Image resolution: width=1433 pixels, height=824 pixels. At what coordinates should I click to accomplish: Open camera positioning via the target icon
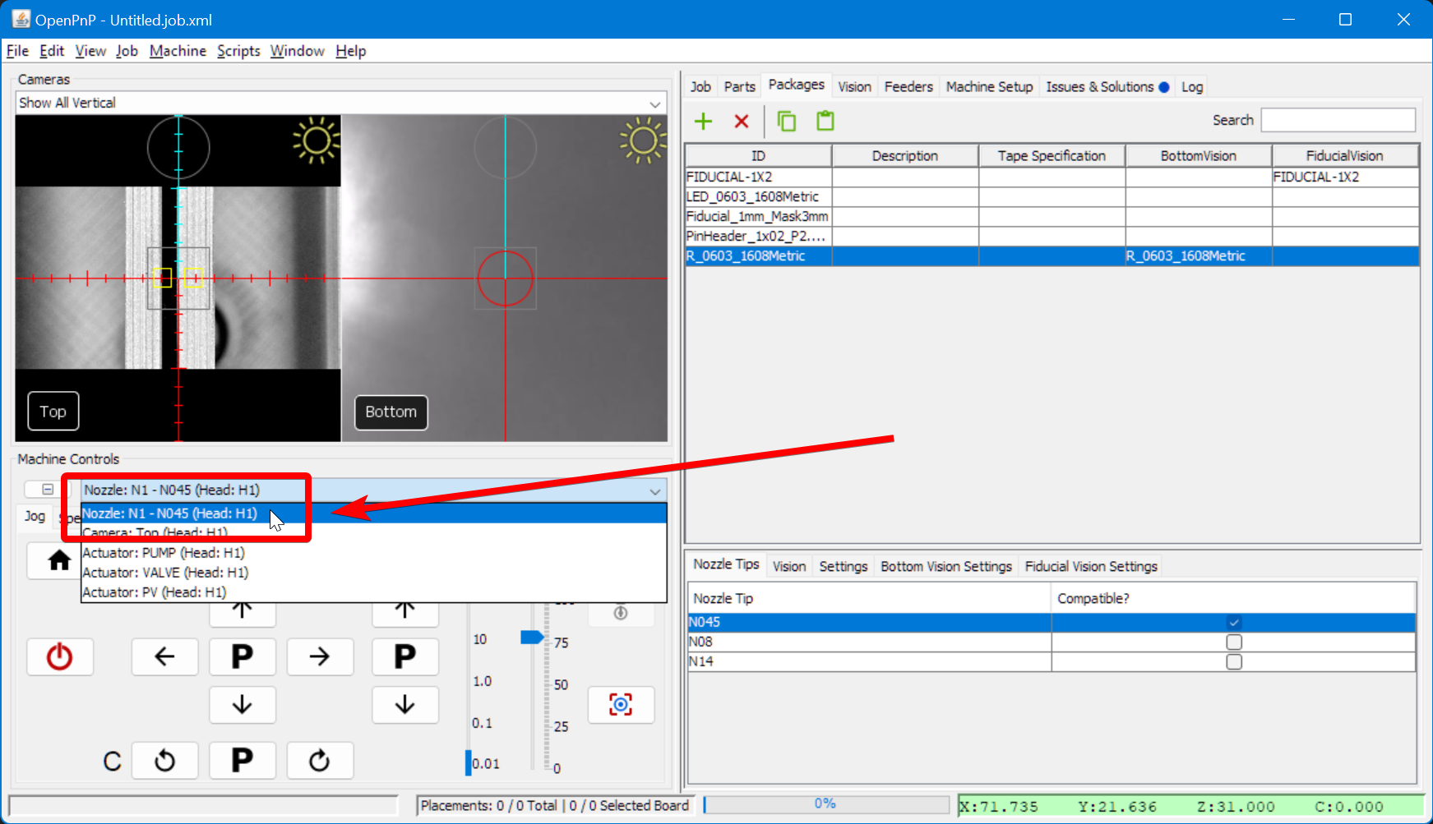pos(621,705)
